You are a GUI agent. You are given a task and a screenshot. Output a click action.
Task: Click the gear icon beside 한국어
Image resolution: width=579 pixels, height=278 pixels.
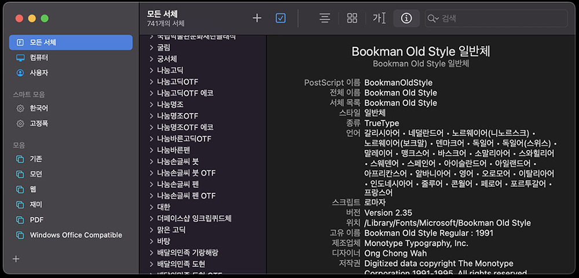click(20, 108)
